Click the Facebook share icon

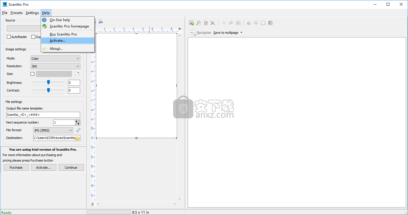point(270,23)
